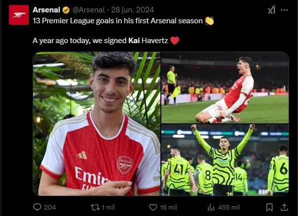The width and height of the screenshot is (298, 216).
Task: Click the 28 jun. 2024 timestamp
Action: pyautogui.click(x=132, y=10)
